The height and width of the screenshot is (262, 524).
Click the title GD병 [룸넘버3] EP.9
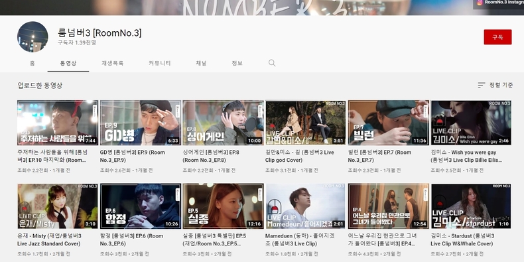(133, 157)
